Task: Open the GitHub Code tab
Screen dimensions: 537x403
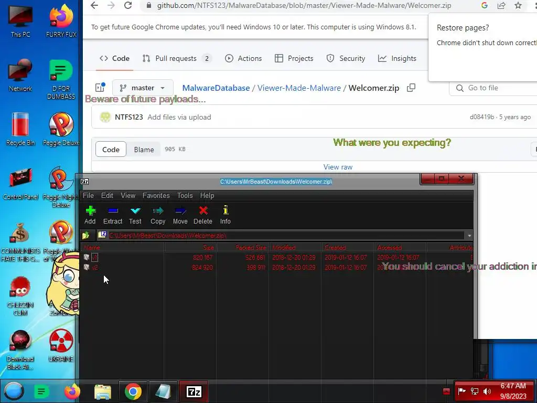Action: [x=114, y=58]
